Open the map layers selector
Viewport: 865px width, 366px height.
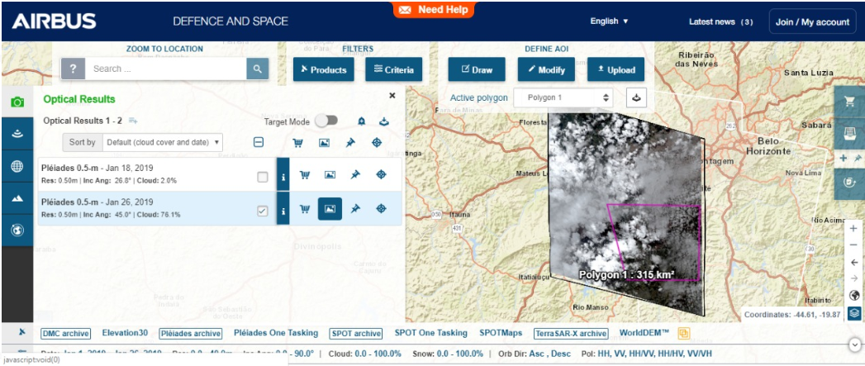click(x=854, y=313)
